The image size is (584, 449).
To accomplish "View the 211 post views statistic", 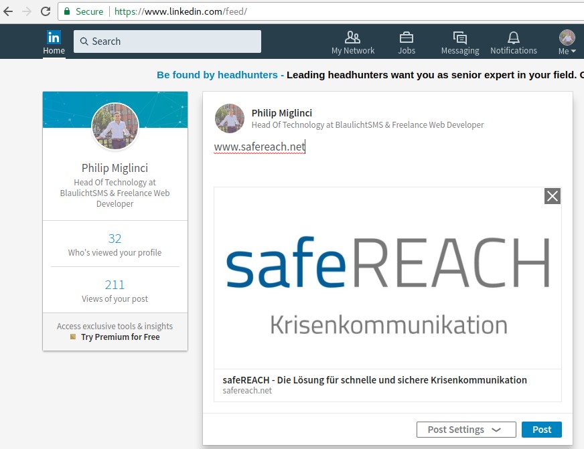I will 115,284.
